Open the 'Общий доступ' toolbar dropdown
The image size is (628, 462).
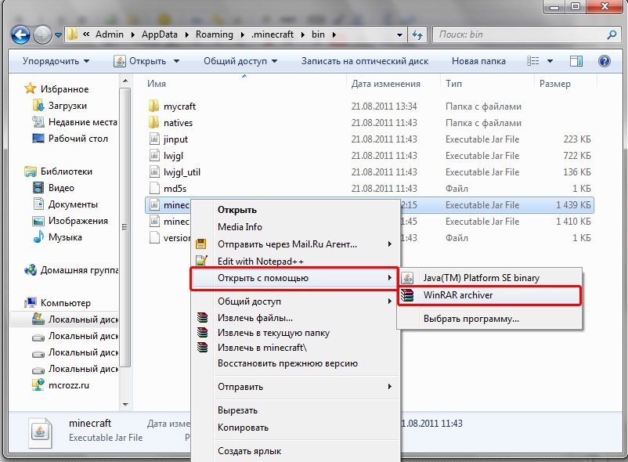240,61
